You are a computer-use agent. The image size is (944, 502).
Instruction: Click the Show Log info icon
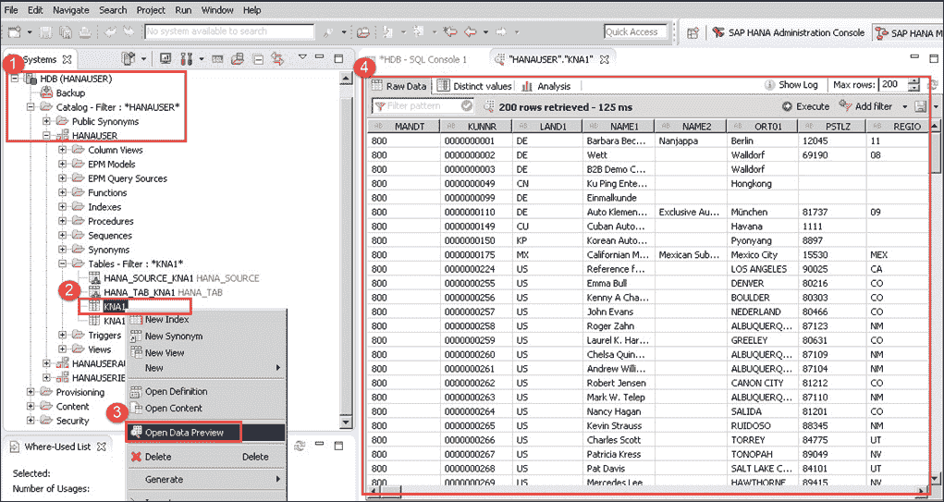pyautogui.click(x=769, y=85)
